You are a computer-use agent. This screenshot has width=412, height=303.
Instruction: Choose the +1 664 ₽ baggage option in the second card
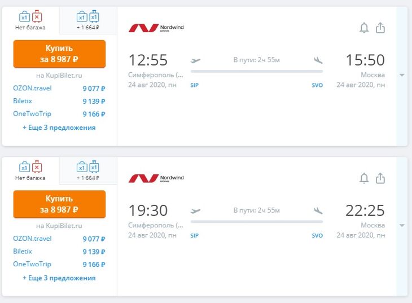[87, 171]
